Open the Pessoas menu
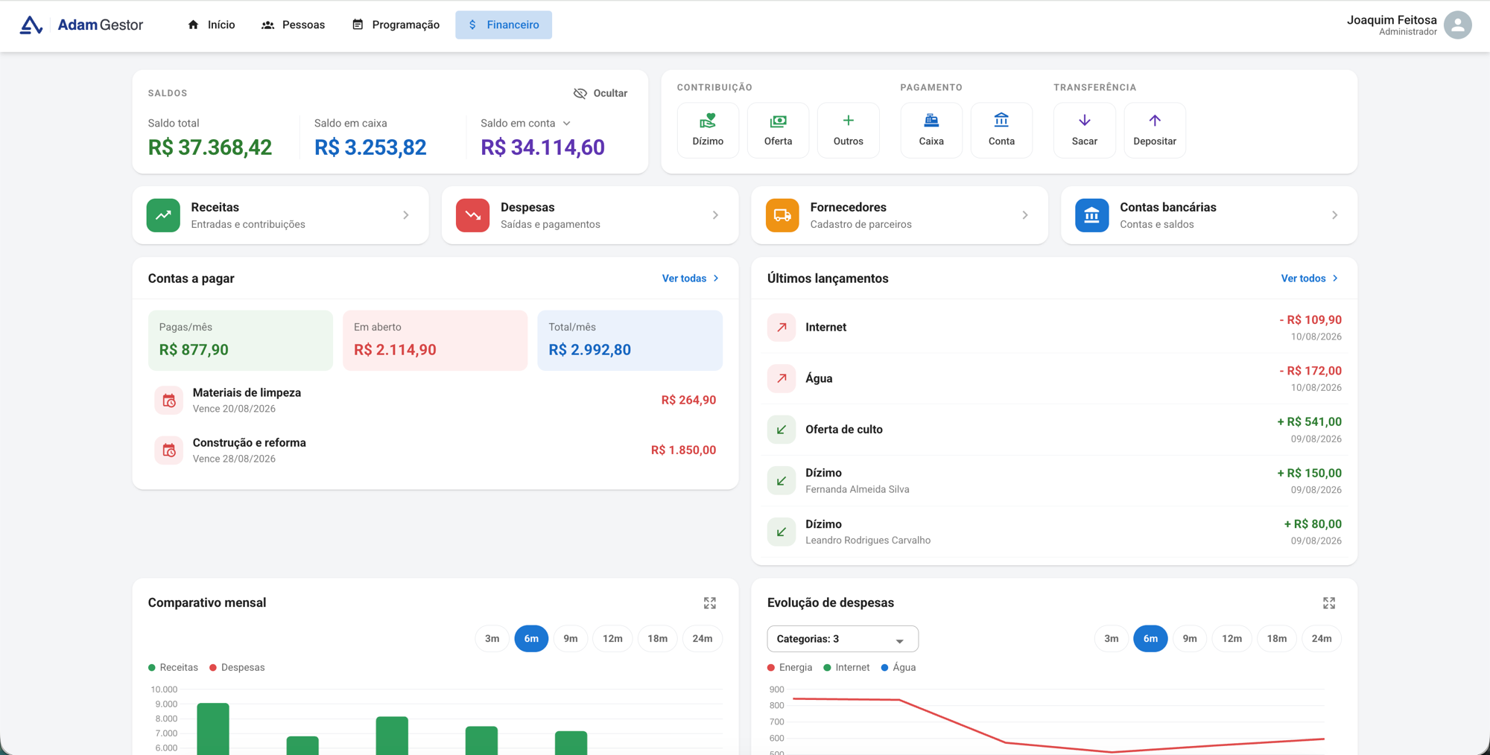 (x=294, y=25)
